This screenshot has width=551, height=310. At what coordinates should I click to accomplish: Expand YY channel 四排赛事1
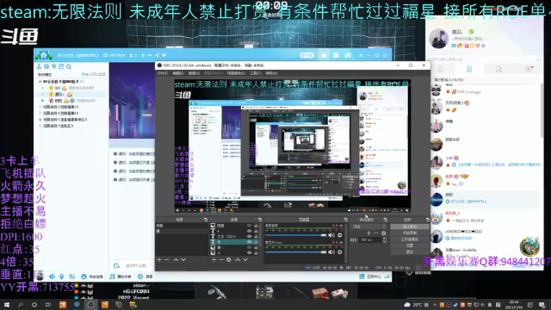[x=40, y=107]
